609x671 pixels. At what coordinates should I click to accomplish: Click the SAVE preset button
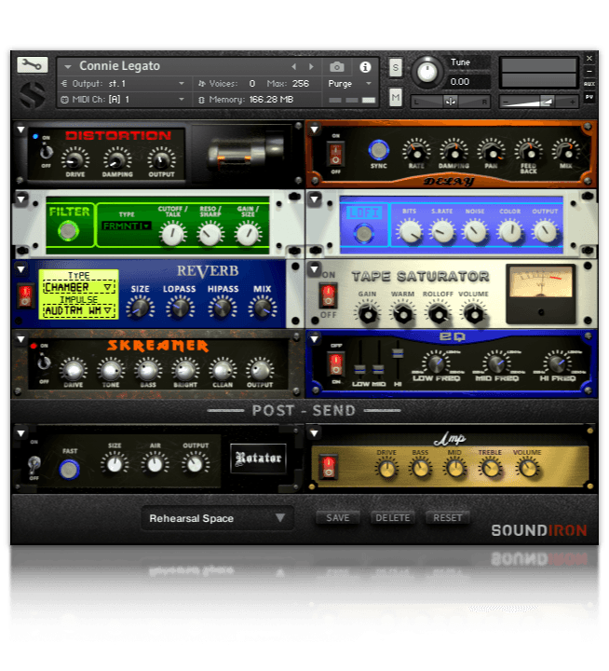(x=338, y=518)
